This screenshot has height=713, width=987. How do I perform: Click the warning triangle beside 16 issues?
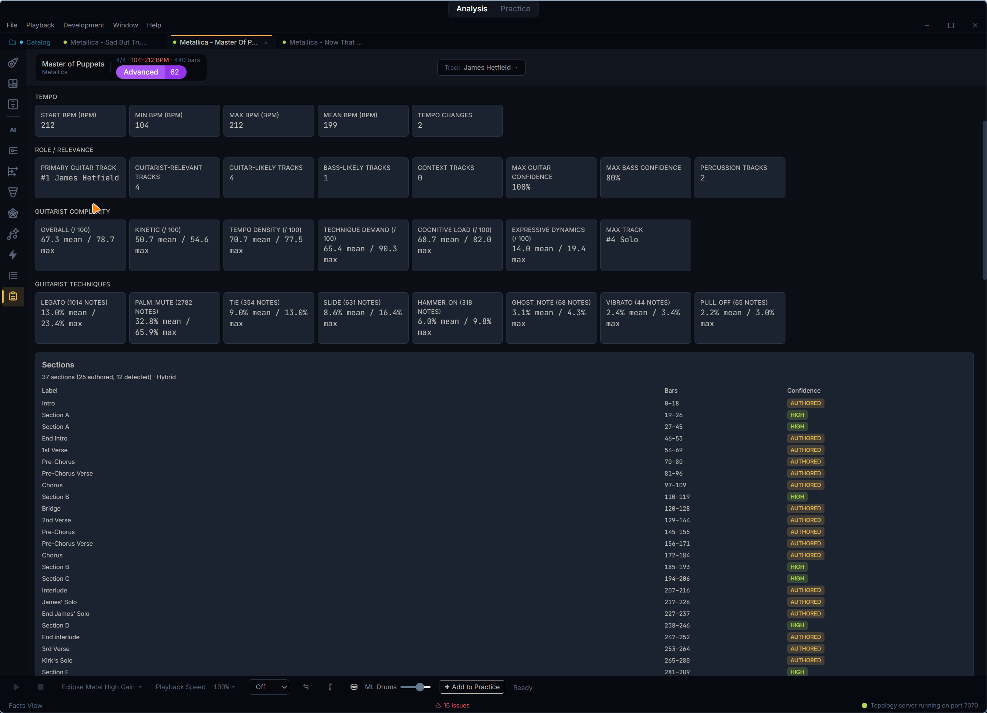(438, 705)
